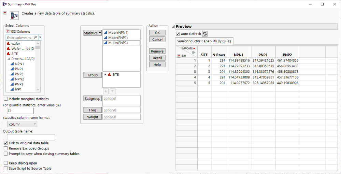The height and width of the screenshot is (174, 341).
Task: Click the Weight optional drop box
Action: [122, 117]
